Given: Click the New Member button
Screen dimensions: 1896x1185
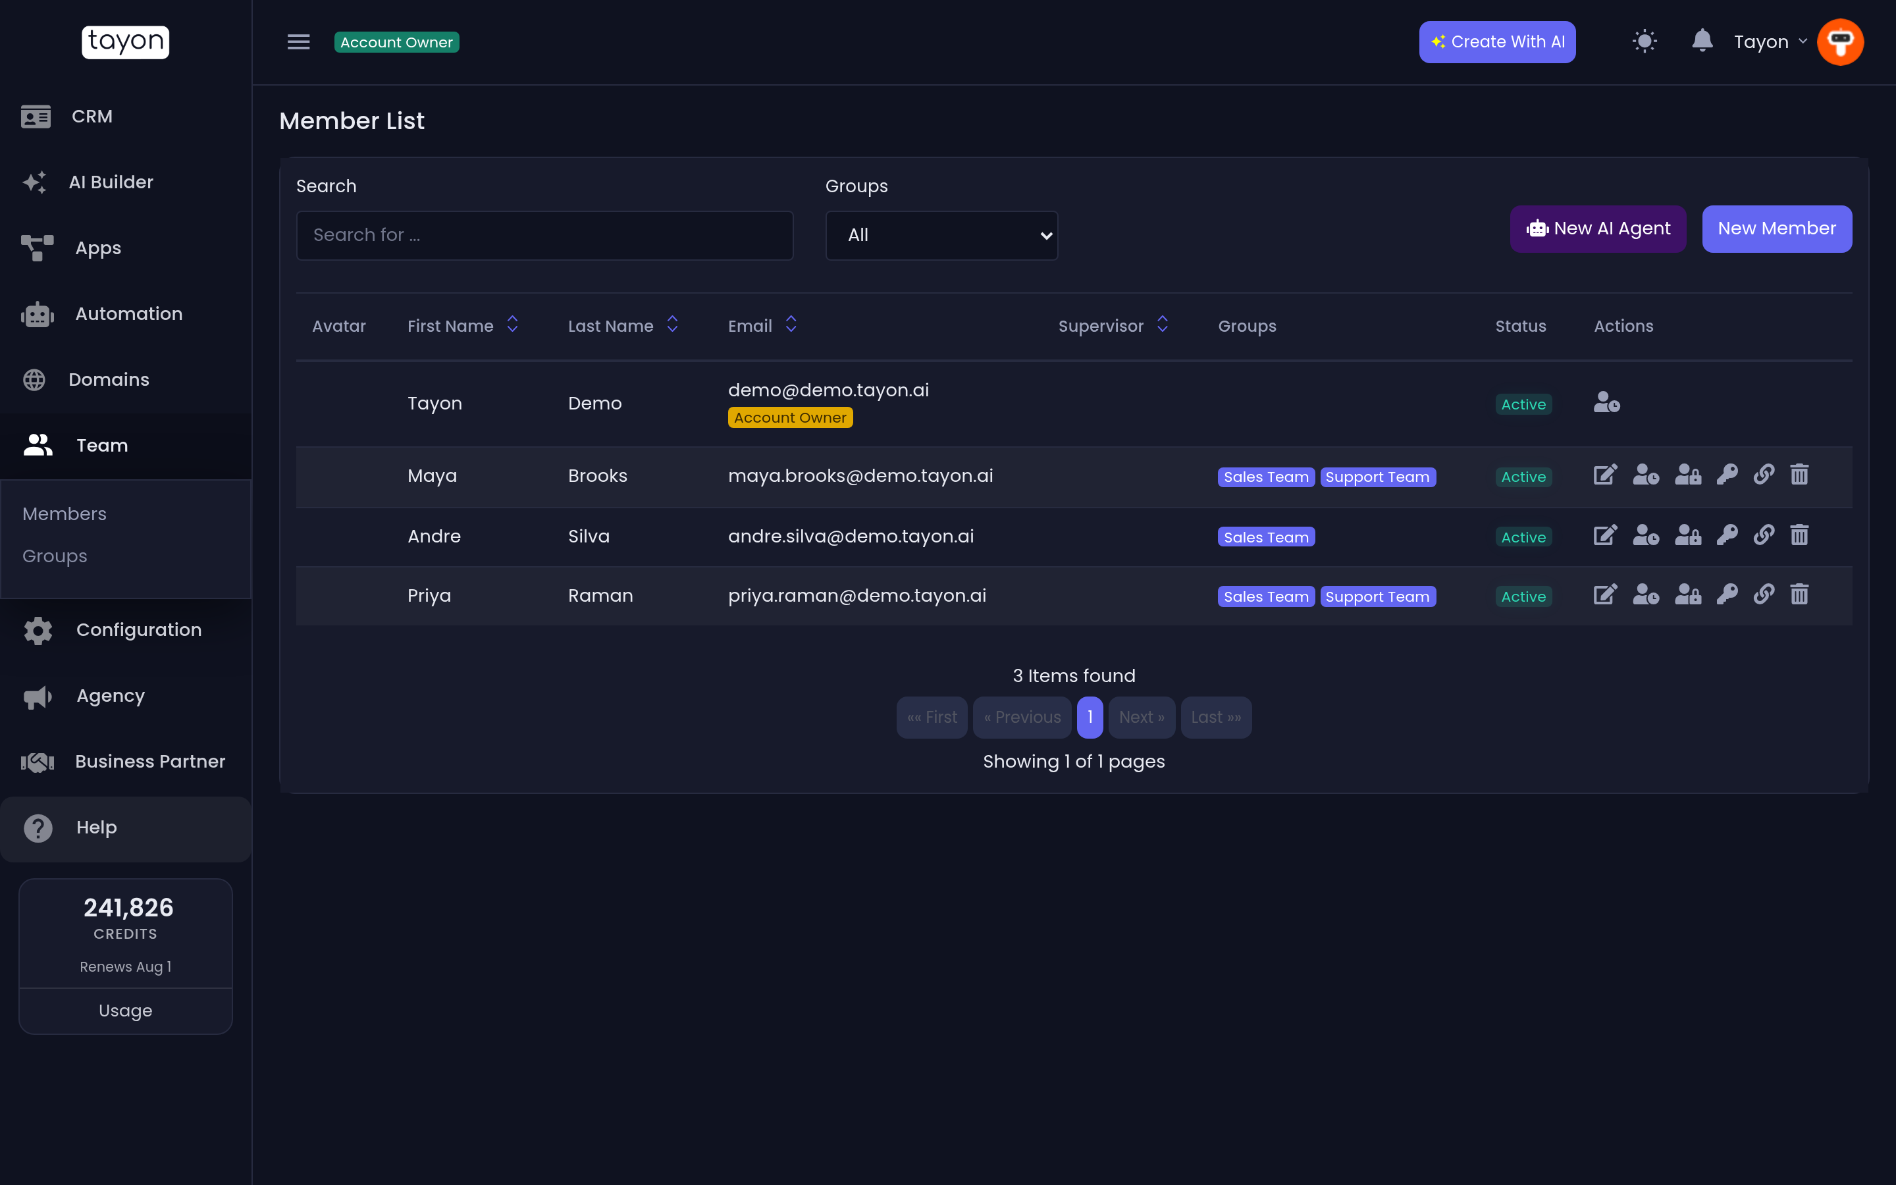Looking at the screenshot, I should coord(1777,229).
